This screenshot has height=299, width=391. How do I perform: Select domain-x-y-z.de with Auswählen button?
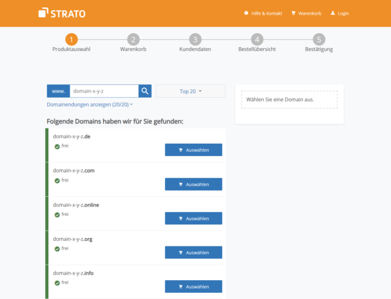(x=193, y=150)
